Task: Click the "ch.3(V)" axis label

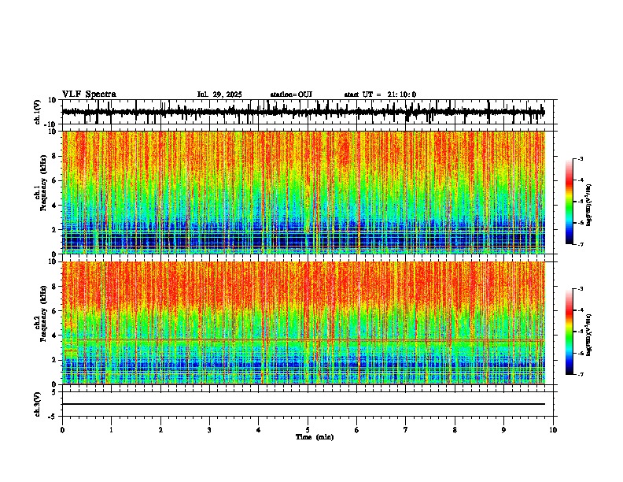Action: (x=37, y=404)
